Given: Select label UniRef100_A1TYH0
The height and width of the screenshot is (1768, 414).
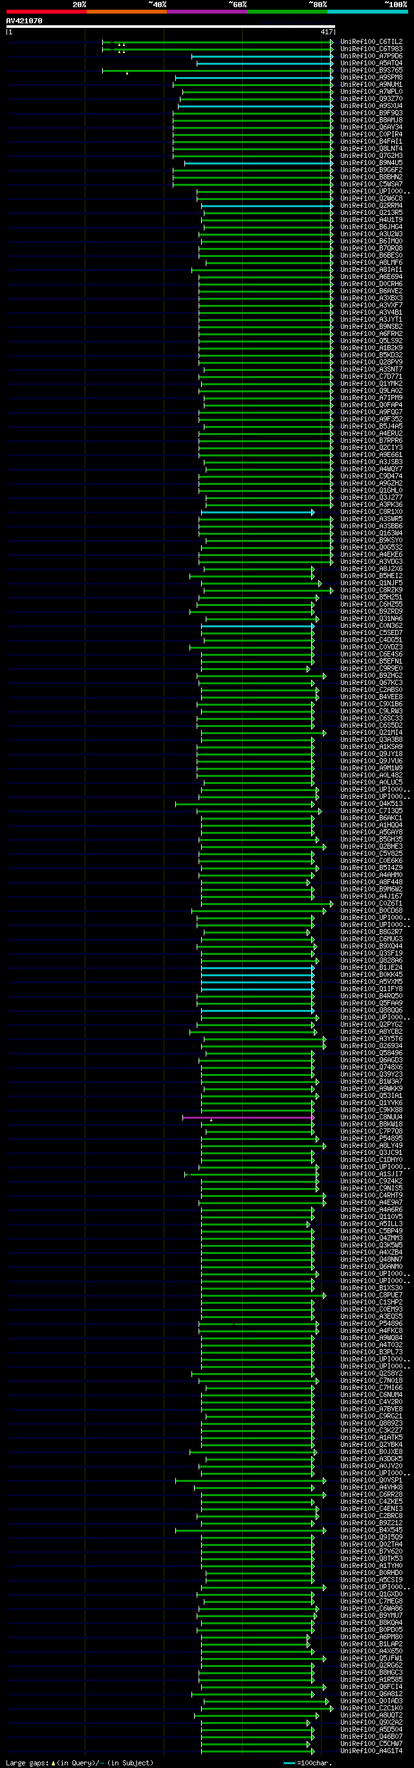Looking at the screenshot, I should tap(371, 1565).
